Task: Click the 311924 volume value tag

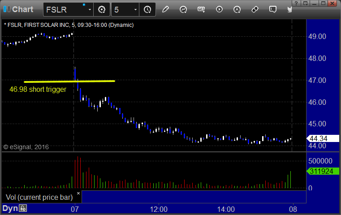Action: tap(323, 171)
